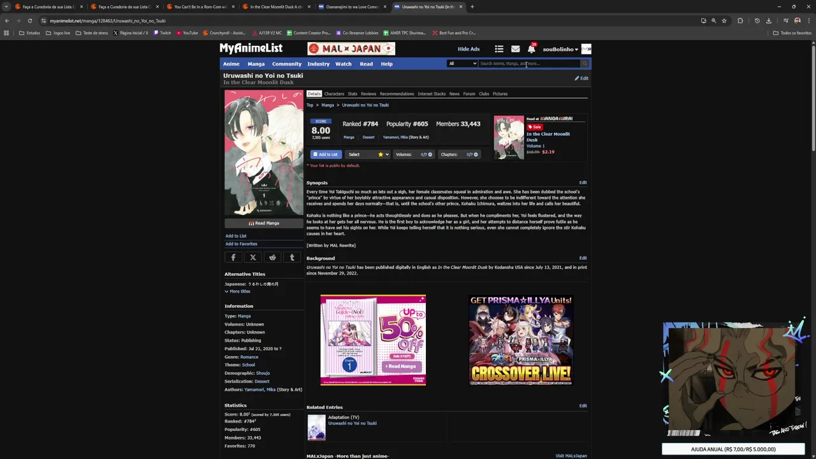816x459 pixels.
Task: Click the Synopsis Edit link
Action: point(583,182)
